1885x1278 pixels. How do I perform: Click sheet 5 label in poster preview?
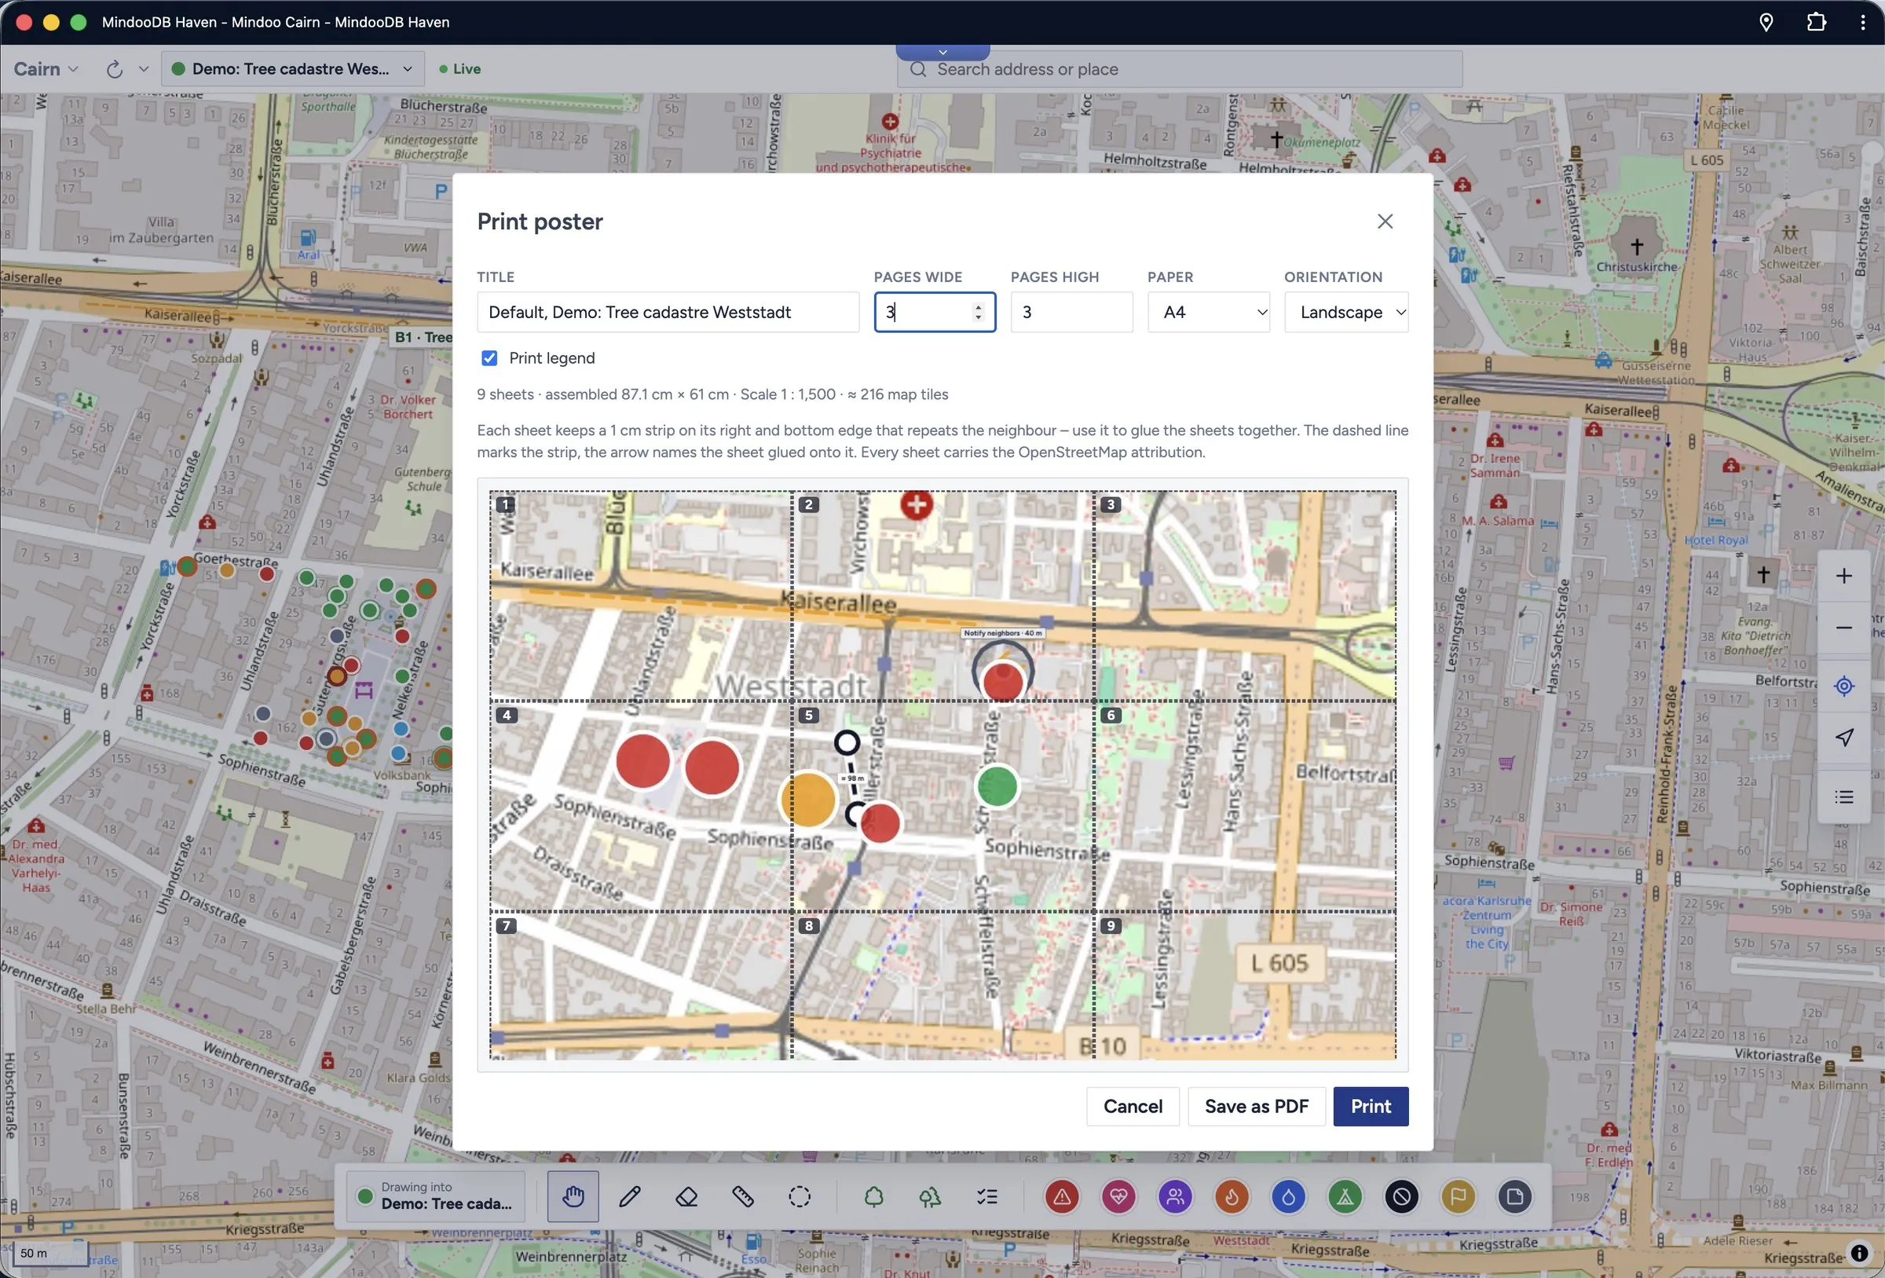tap(809, 715)
